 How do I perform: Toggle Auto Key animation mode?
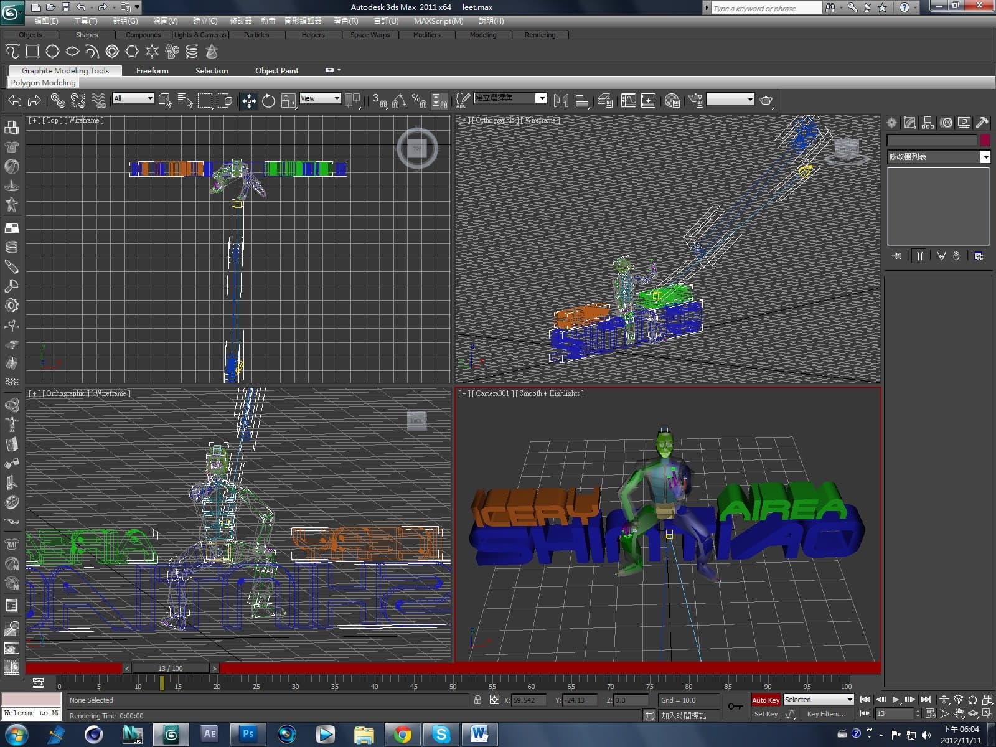pos(765,700)
